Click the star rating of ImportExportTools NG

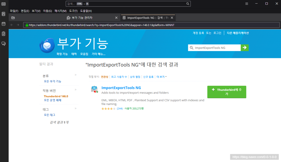pyautogui.click(x=108, y=109)
